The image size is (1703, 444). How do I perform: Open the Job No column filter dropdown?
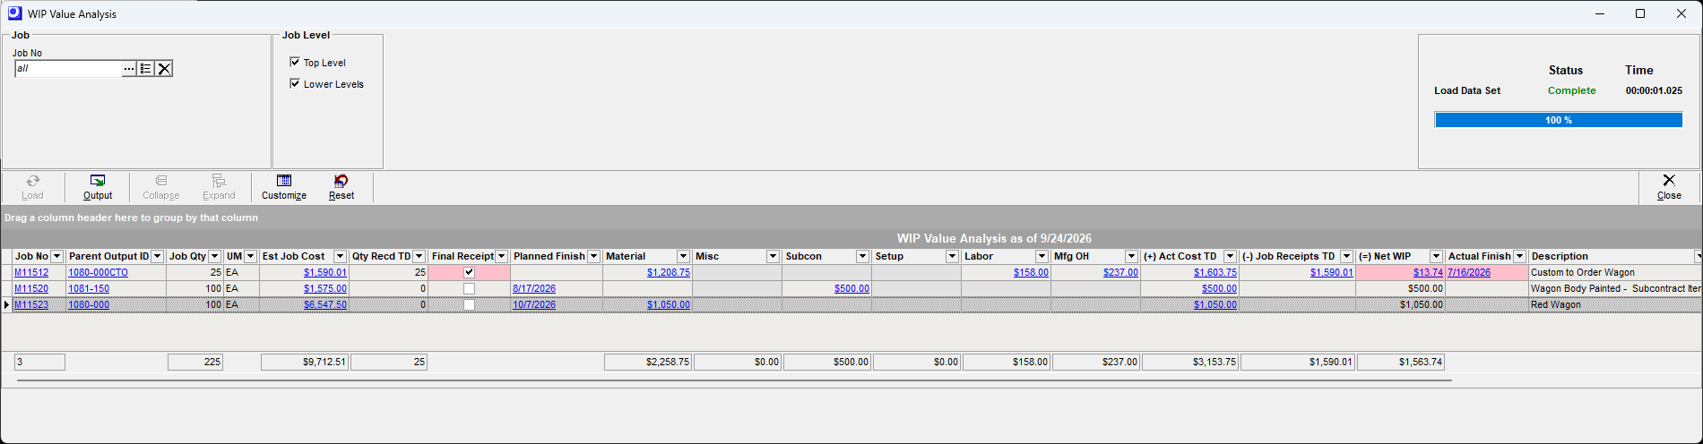click(x=57, y=257)
